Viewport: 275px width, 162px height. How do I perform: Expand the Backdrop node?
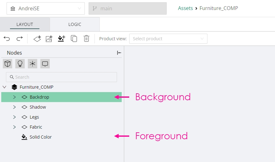coord(14,97)
